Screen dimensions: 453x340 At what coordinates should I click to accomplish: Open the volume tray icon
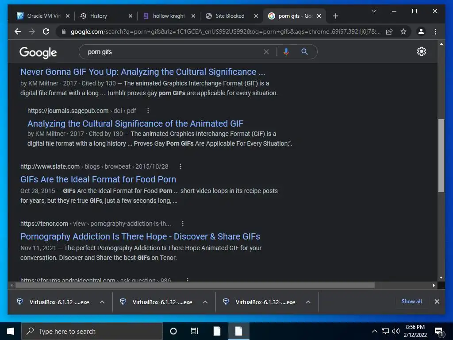(396, 331)
